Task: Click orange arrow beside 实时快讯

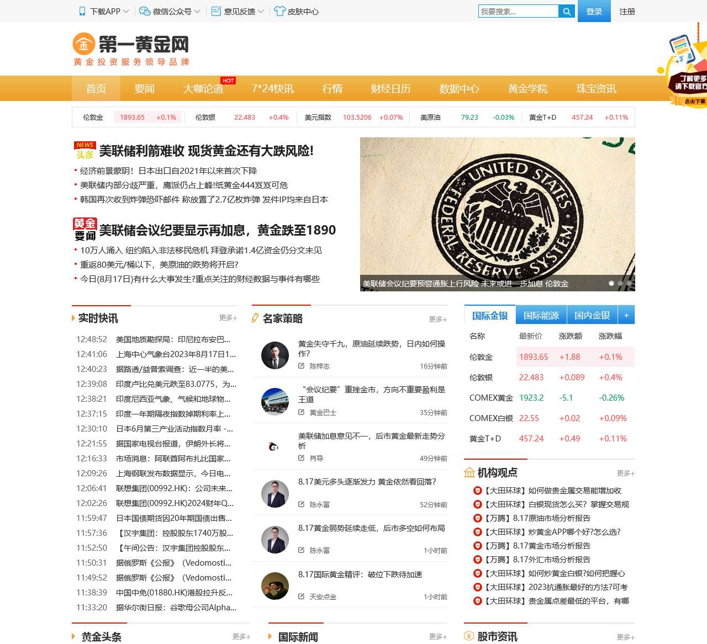Action: [x=73, y=318]
